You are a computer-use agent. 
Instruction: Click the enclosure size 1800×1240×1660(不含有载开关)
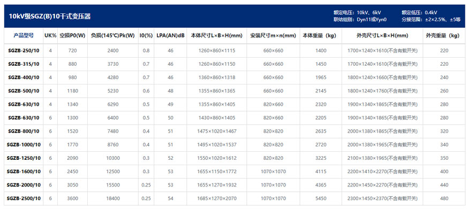click(382, 78)
